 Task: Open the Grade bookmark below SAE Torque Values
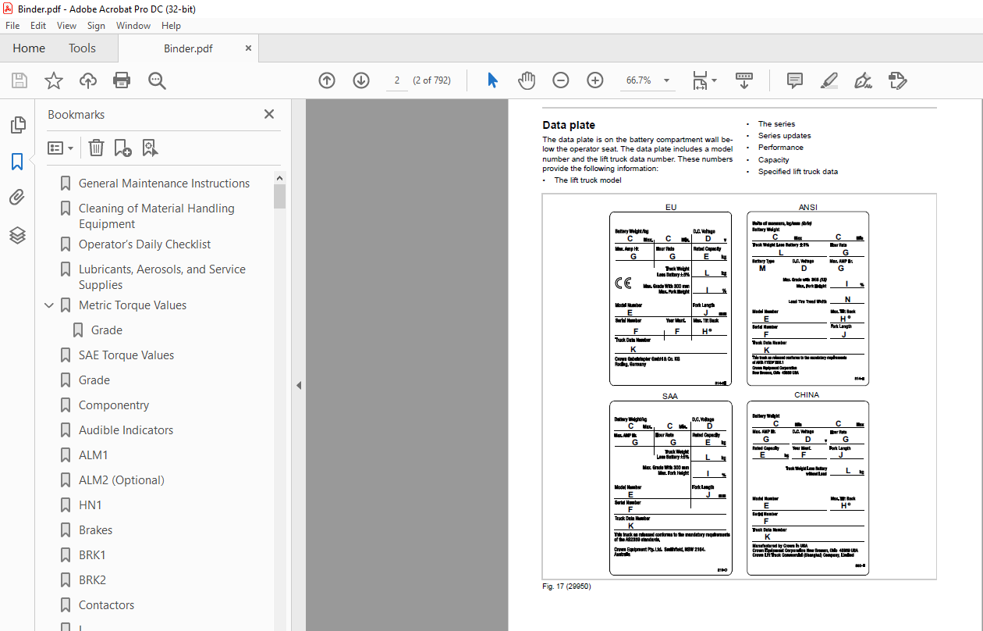point(94,380)
